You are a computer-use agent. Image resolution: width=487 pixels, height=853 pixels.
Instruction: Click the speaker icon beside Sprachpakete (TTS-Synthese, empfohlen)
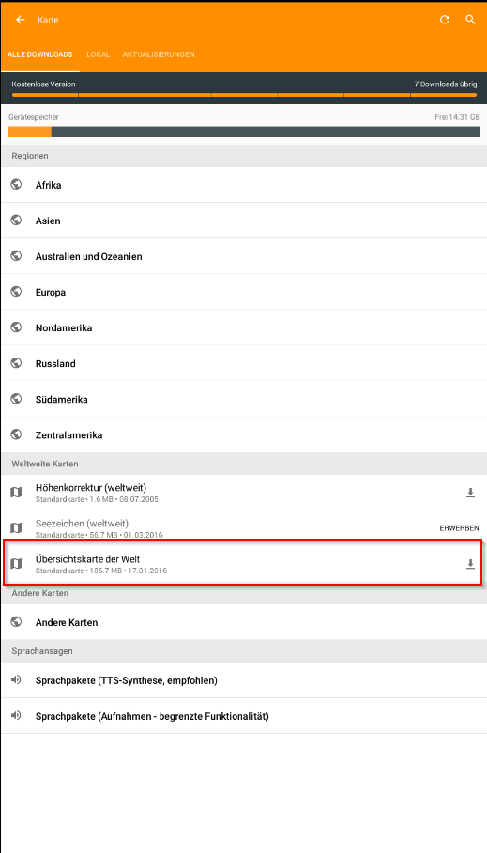point(16,679)
